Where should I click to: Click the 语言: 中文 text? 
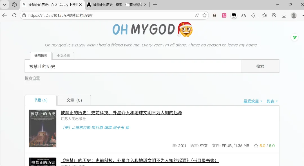(x=199, y=146)
